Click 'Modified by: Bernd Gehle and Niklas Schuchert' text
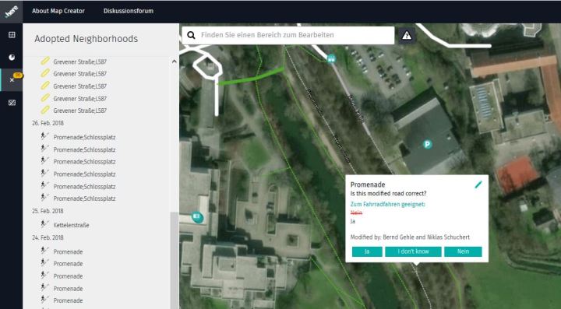561x309 pixels. pyautogui.click(x=410, y=237)
